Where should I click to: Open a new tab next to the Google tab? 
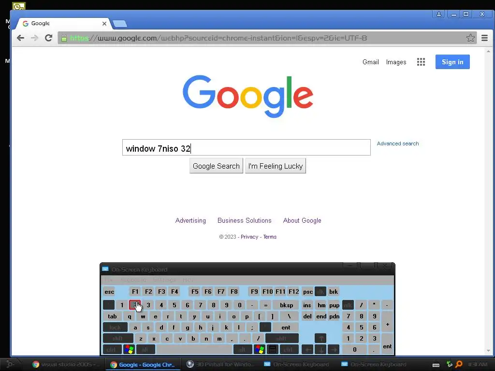click(120, 24)
